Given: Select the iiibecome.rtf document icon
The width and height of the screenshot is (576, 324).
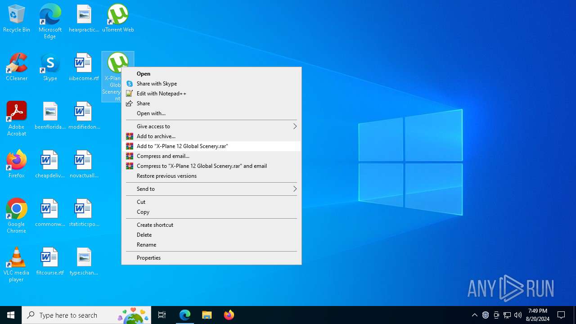Looking at the screenshot, I should [84, 67].
